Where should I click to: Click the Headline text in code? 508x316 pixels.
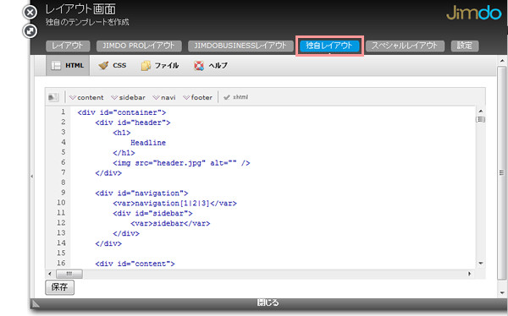(x=148, y=143)
